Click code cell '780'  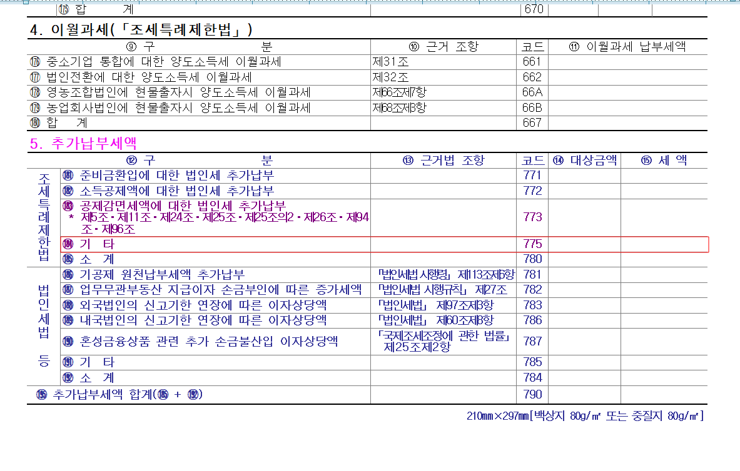tap(532, 259)
